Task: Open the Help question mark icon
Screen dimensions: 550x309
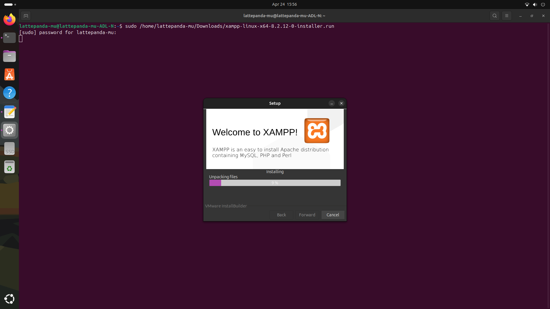Action: [x=9, y=93]
